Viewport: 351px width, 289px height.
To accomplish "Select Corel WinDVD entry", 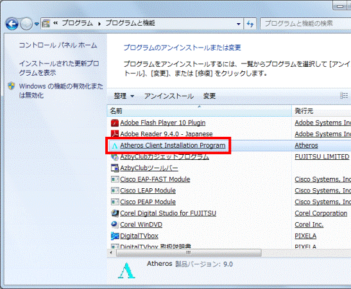I will pyautogui.click(x=141, y=225).
